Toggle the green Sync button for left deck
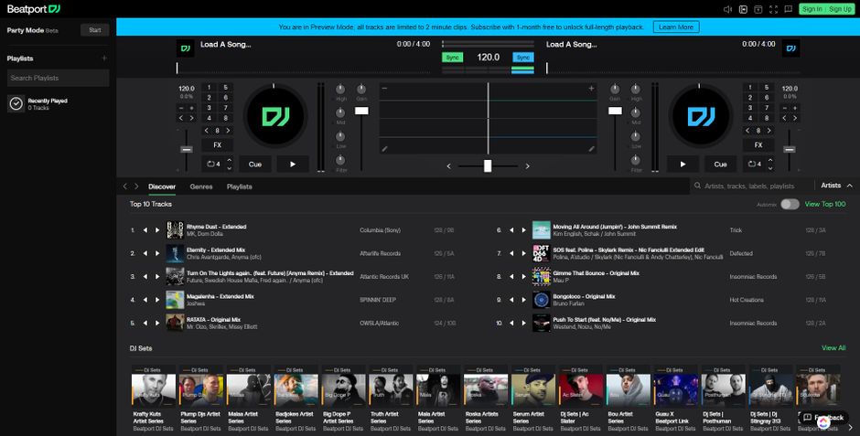 (x=453, y=58)
